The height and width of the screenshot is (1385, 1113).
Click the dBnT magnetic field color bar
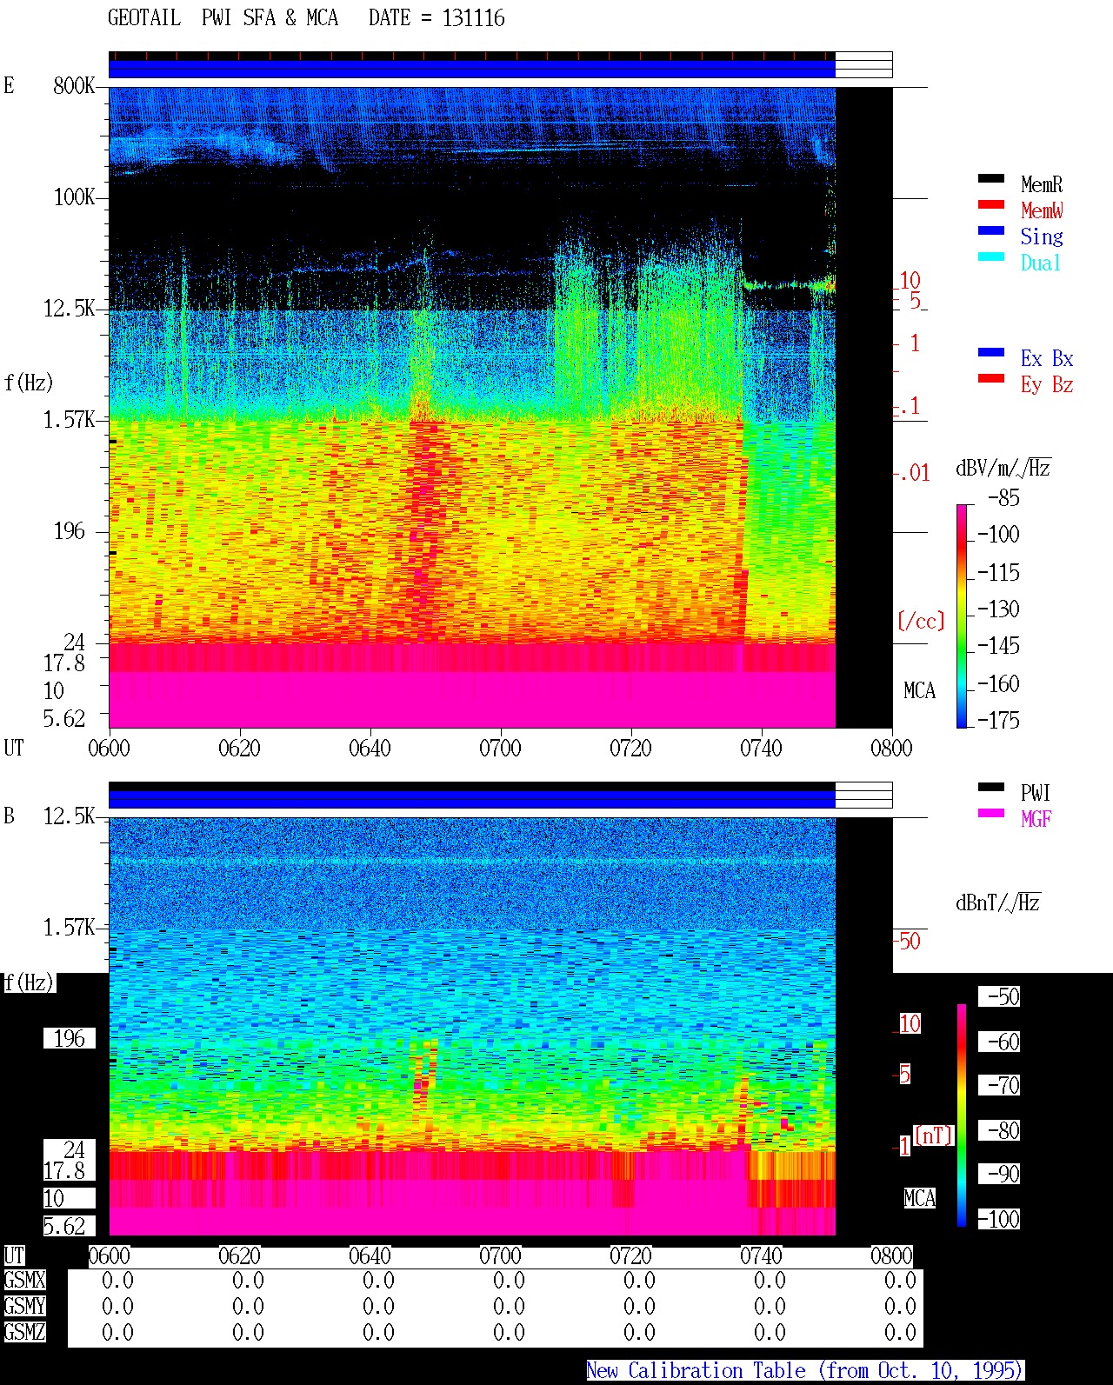(962, 1115)
